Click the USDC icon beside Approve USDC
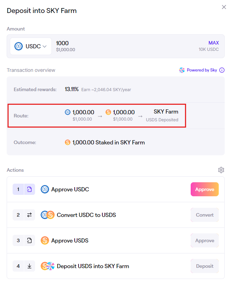The image size is (231, 286). point(45,189)
